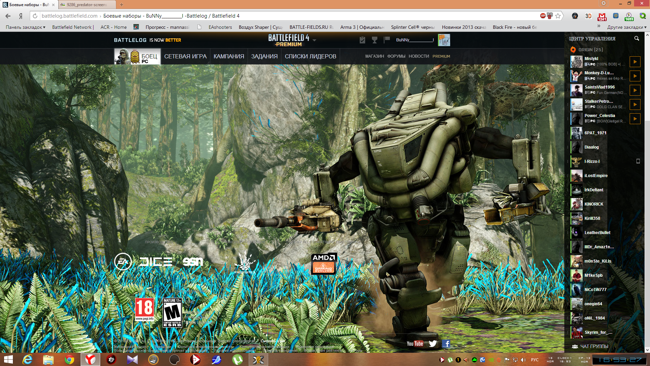Click the browser address bar
The height and width of the screenshot is (366, 650).
pyautogui.click(x=288, y=16)
